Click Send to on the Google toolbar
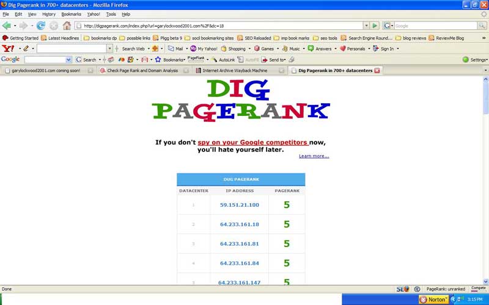The width and height of the screenshot is (489, 305). coord(273,59)
